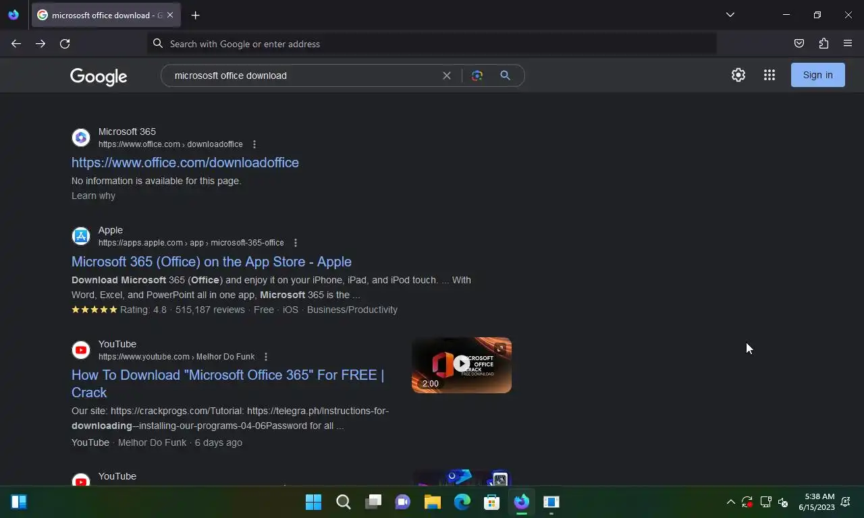This screenshot has width=864, height=518.
Task: Open Windows taskbar Search
Action: pos(344,502)
